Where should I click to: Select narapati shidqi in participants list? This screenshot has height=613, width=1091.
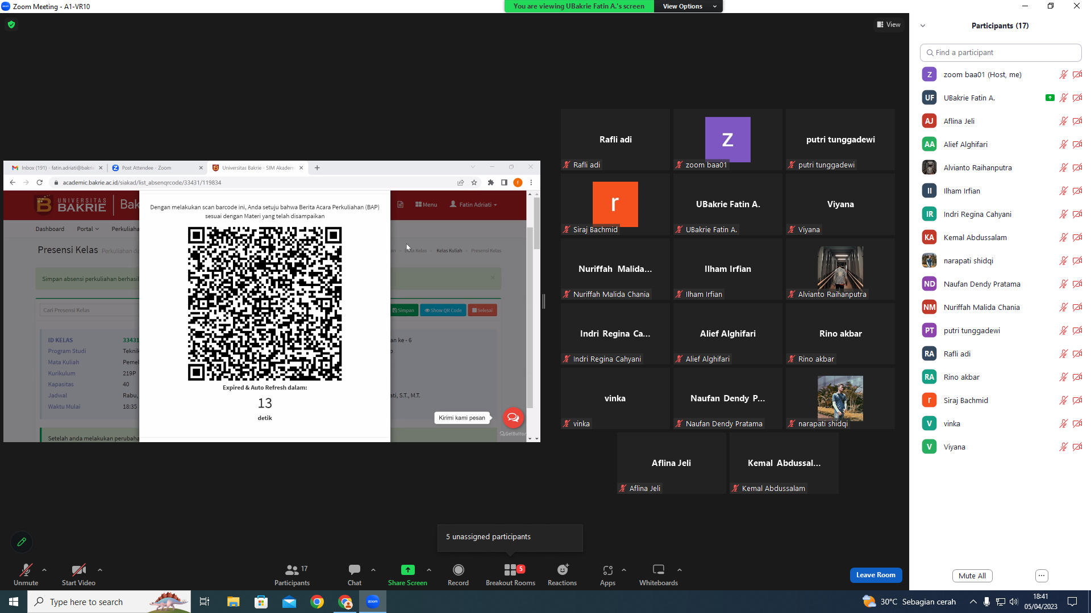(x=1001, y=261)
